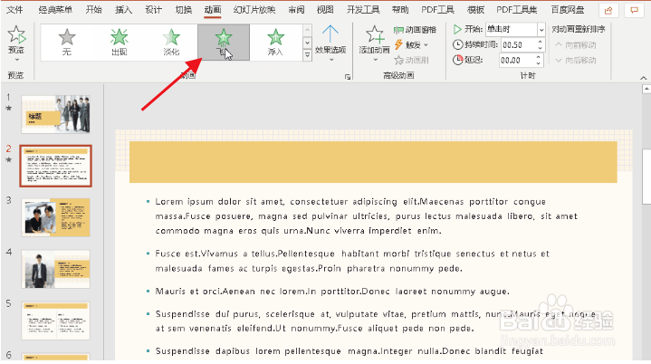The height and width of the screenshot is (364, 651).
Task: Click the 'Lorem ipsum dolor sit amet' bullet
Action: pos(366,216)
